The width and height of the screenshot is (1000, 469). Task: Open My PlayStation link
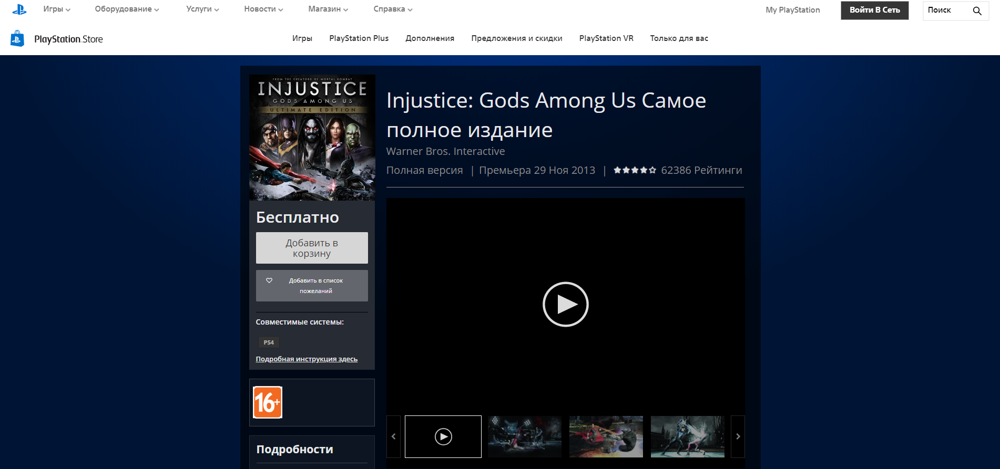[793, 10]
